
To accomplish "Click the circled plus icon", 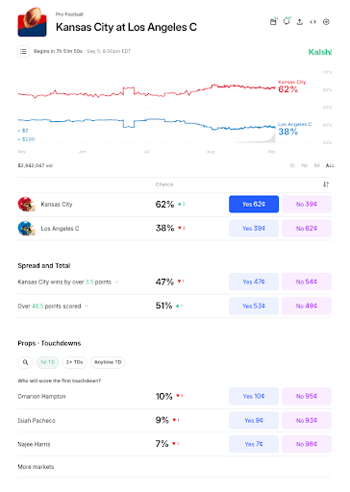I will click(326, 22).
